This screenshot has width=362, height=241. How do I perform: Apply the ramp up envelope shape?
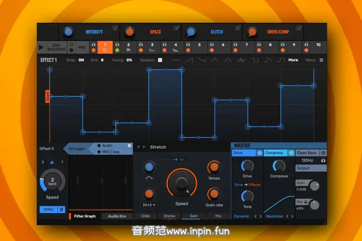point(189,60)
